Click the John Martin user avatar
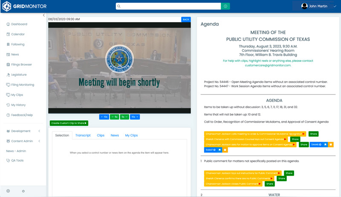This screenshot has height=197, width=341. 304,6
